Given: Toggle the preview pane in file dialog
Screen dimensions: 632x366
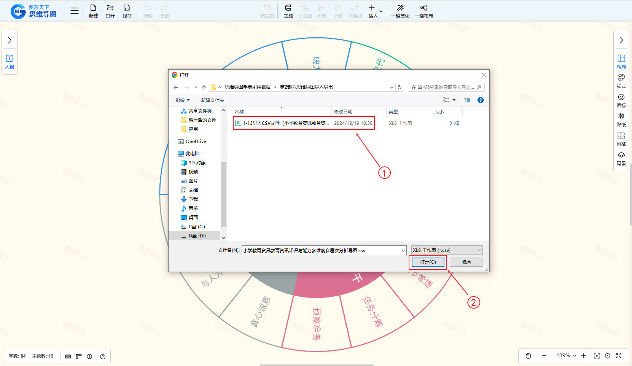Looking at the screenshot, I should [x=467, y=100].
